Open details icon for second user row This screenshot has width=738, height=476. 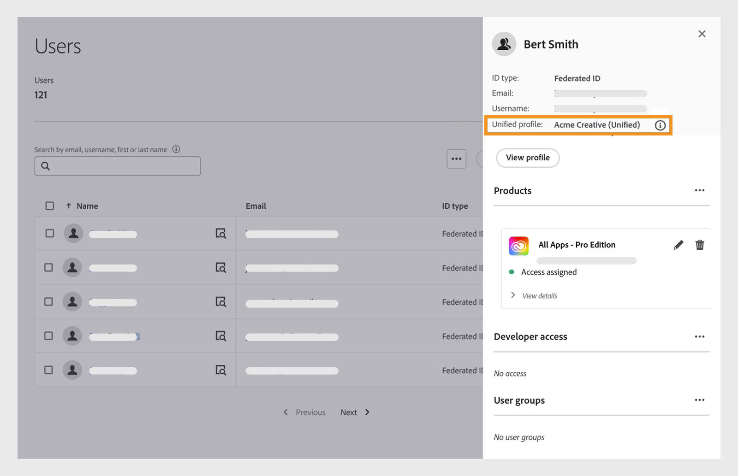[x=221, y=268]
